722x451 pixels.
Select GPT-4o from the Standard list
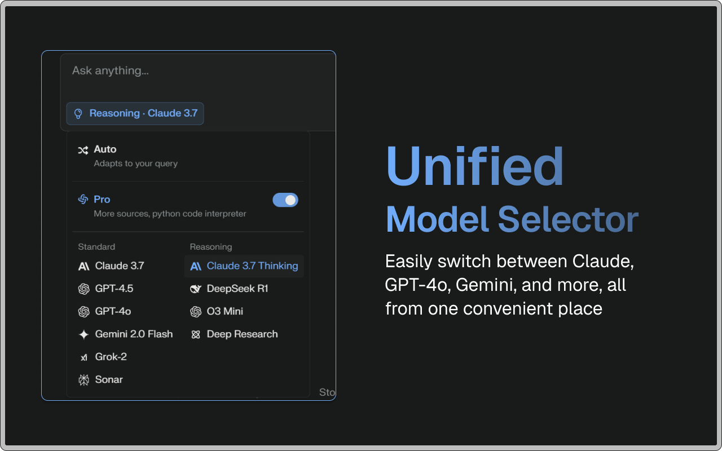pos(113,311)
